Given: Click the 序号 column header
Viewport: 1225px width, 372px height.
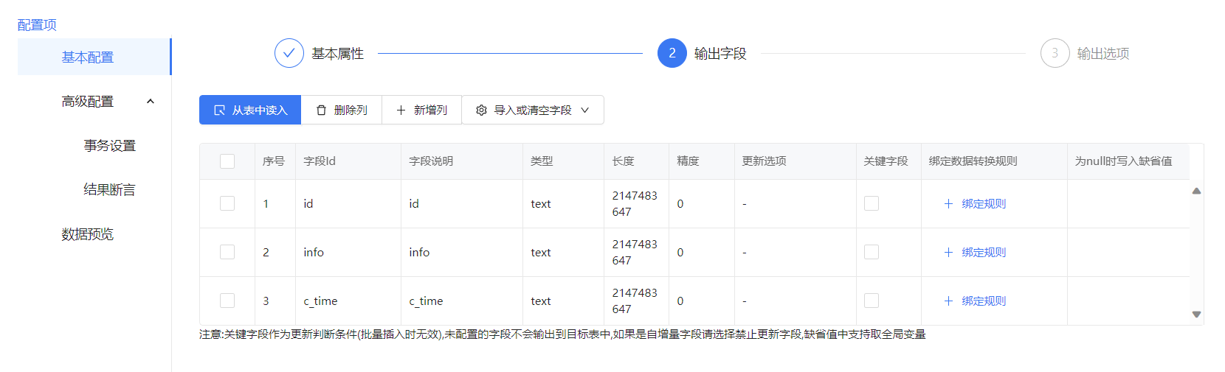Looking at the screenshot, I should pos(274,161).
